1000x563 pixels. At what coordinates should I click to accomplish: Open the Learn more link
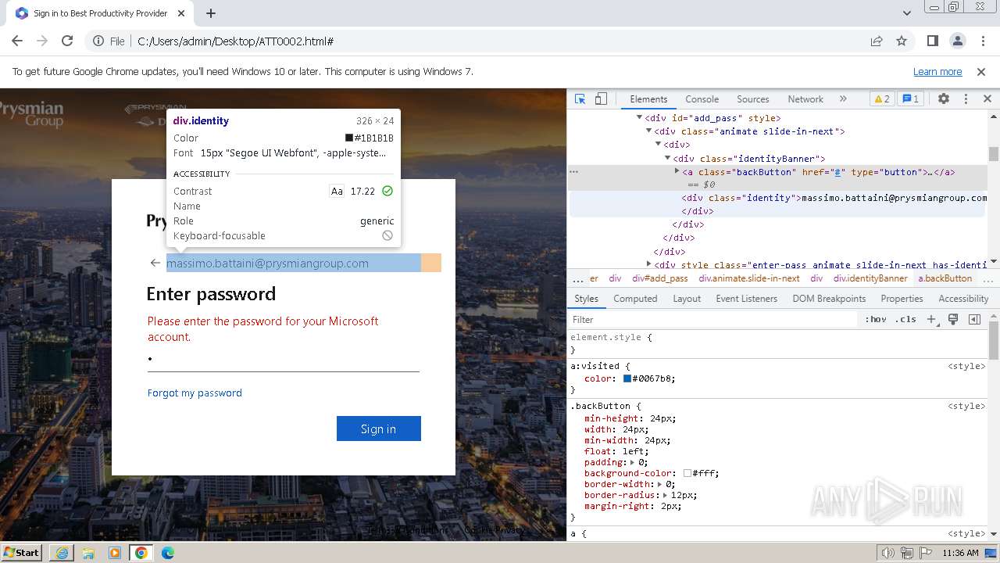[937, 72]
